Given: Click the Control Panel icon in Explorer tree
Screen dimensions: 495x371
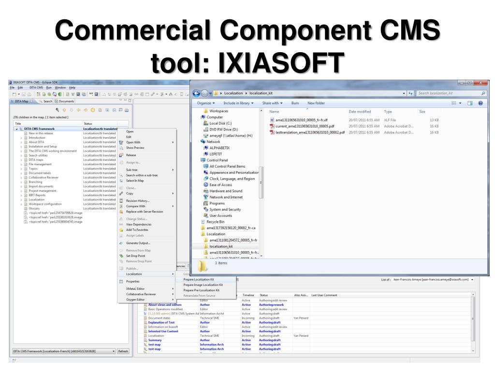Looking at the screenshot, I should click(x=203, y=160).
